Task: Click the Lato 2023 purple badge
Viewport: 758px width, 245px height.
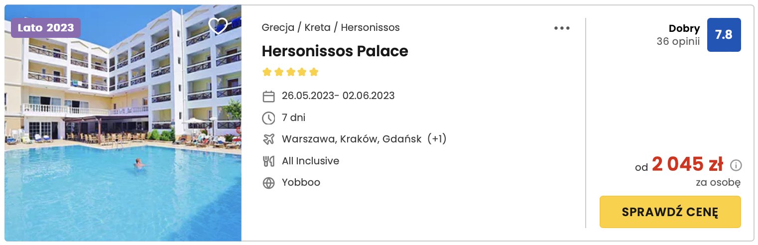Action: coord(46,28)
